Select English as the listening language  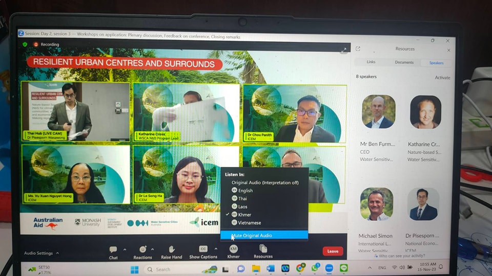click(x=245, y=191)
